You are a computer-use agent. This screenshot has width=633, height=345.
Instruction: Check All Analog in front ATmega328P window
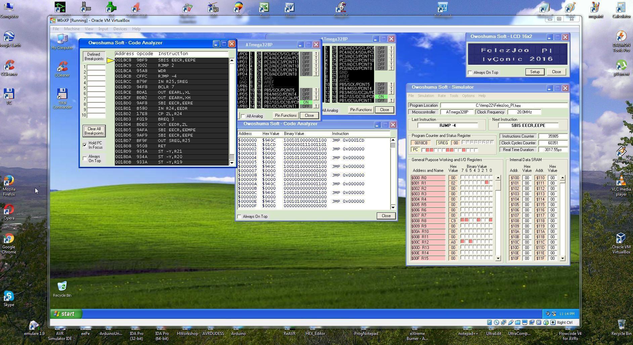243,116
